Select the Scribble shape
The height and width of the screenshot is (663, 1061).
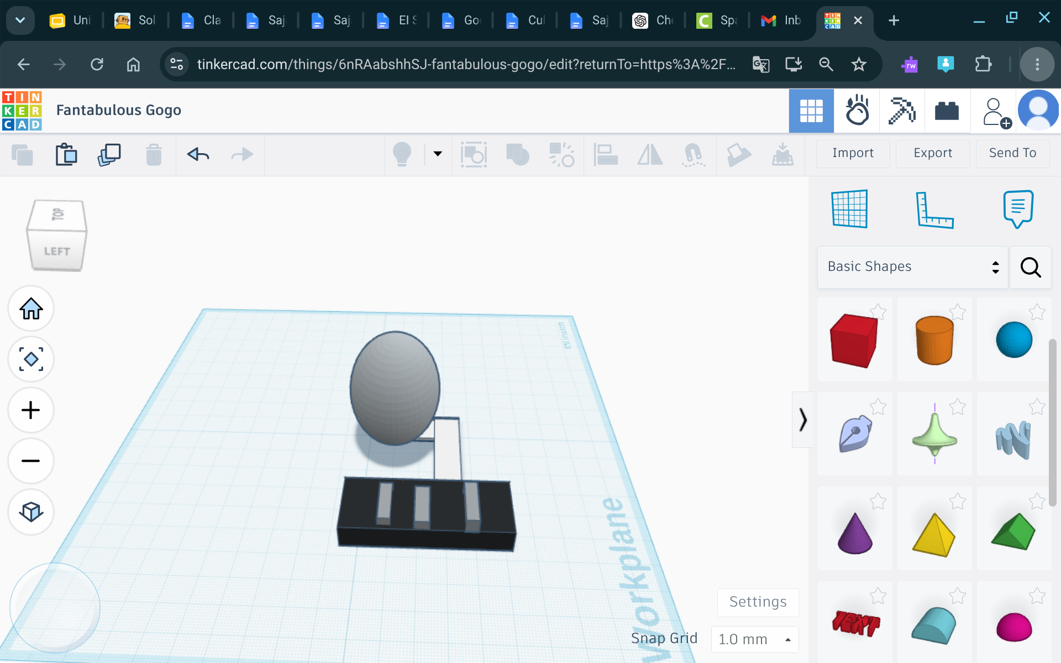click(x=854, y=435)
